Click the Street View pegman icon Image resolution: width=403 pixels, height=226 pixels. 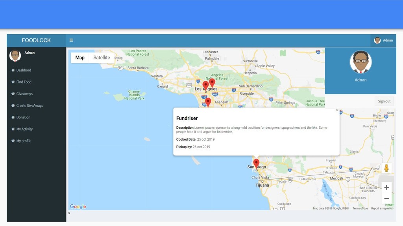[x=386, y=168]
